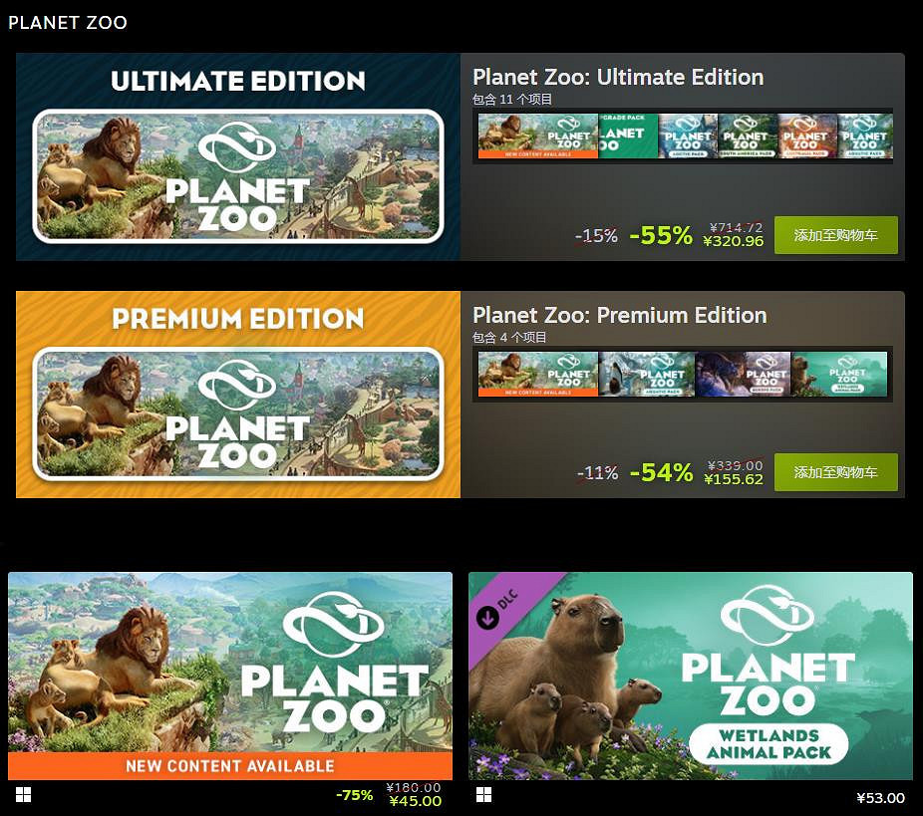Select the capybara Wetlands thumbnail in Premium bundle
923x816 pixels.
point(839,374)
